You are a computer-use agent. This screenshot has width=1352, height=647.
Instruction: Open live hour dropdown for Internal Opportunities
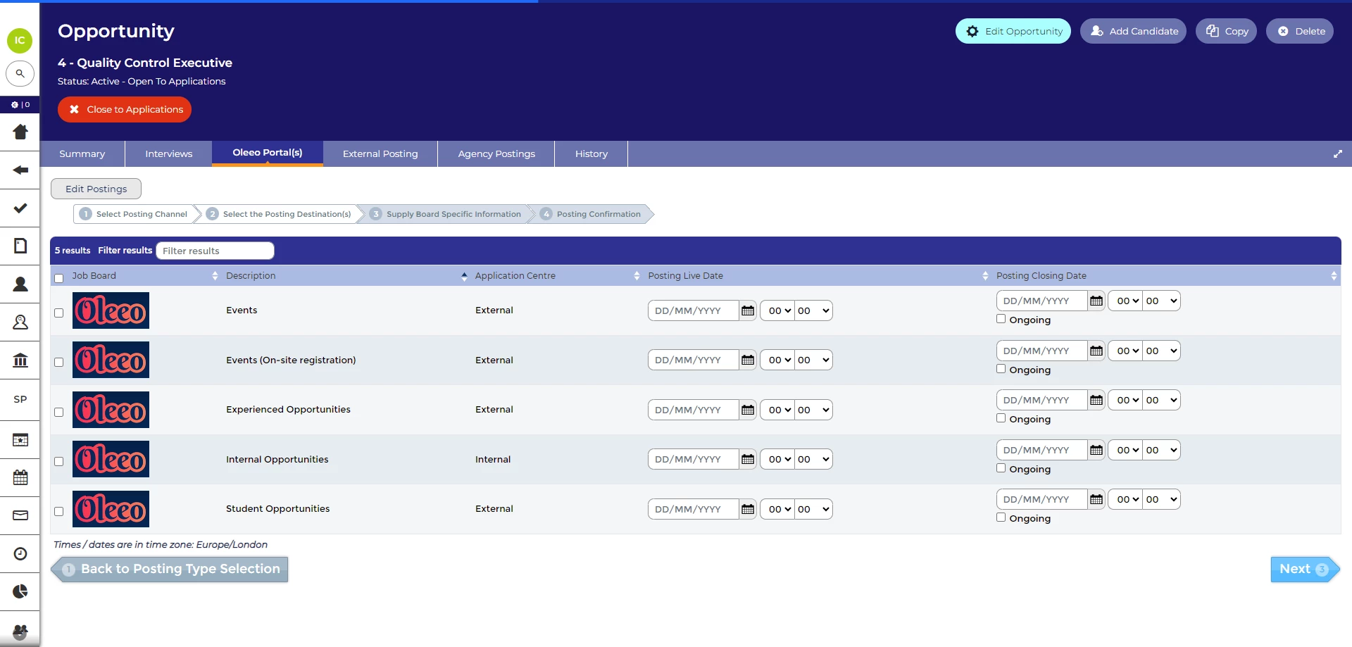pos(778,459)
